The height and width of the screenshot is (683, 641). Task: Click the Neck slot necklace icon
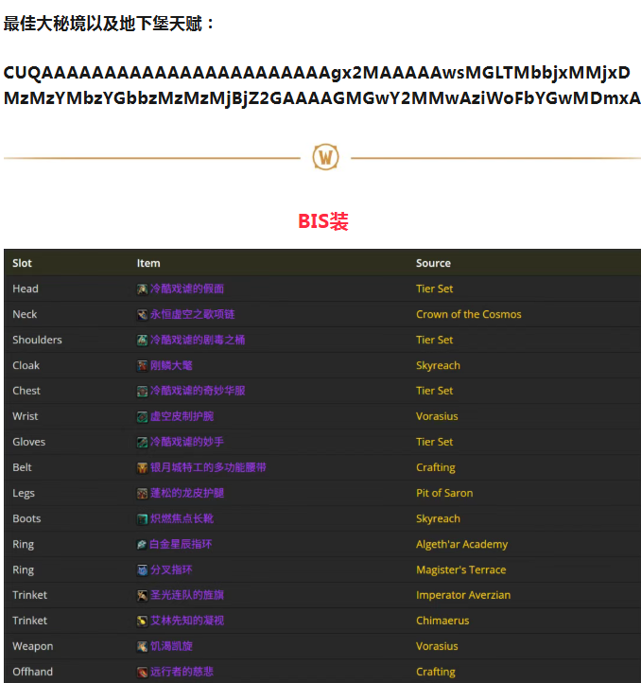pos(142,314)
